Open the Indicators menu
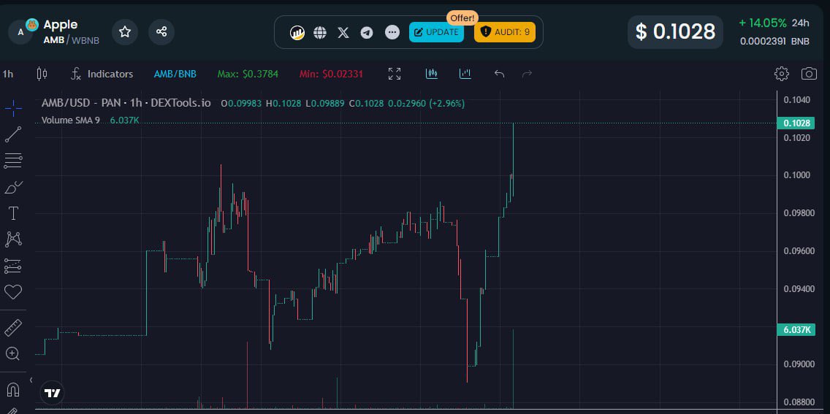830x414 pixels. click(102, 74)
